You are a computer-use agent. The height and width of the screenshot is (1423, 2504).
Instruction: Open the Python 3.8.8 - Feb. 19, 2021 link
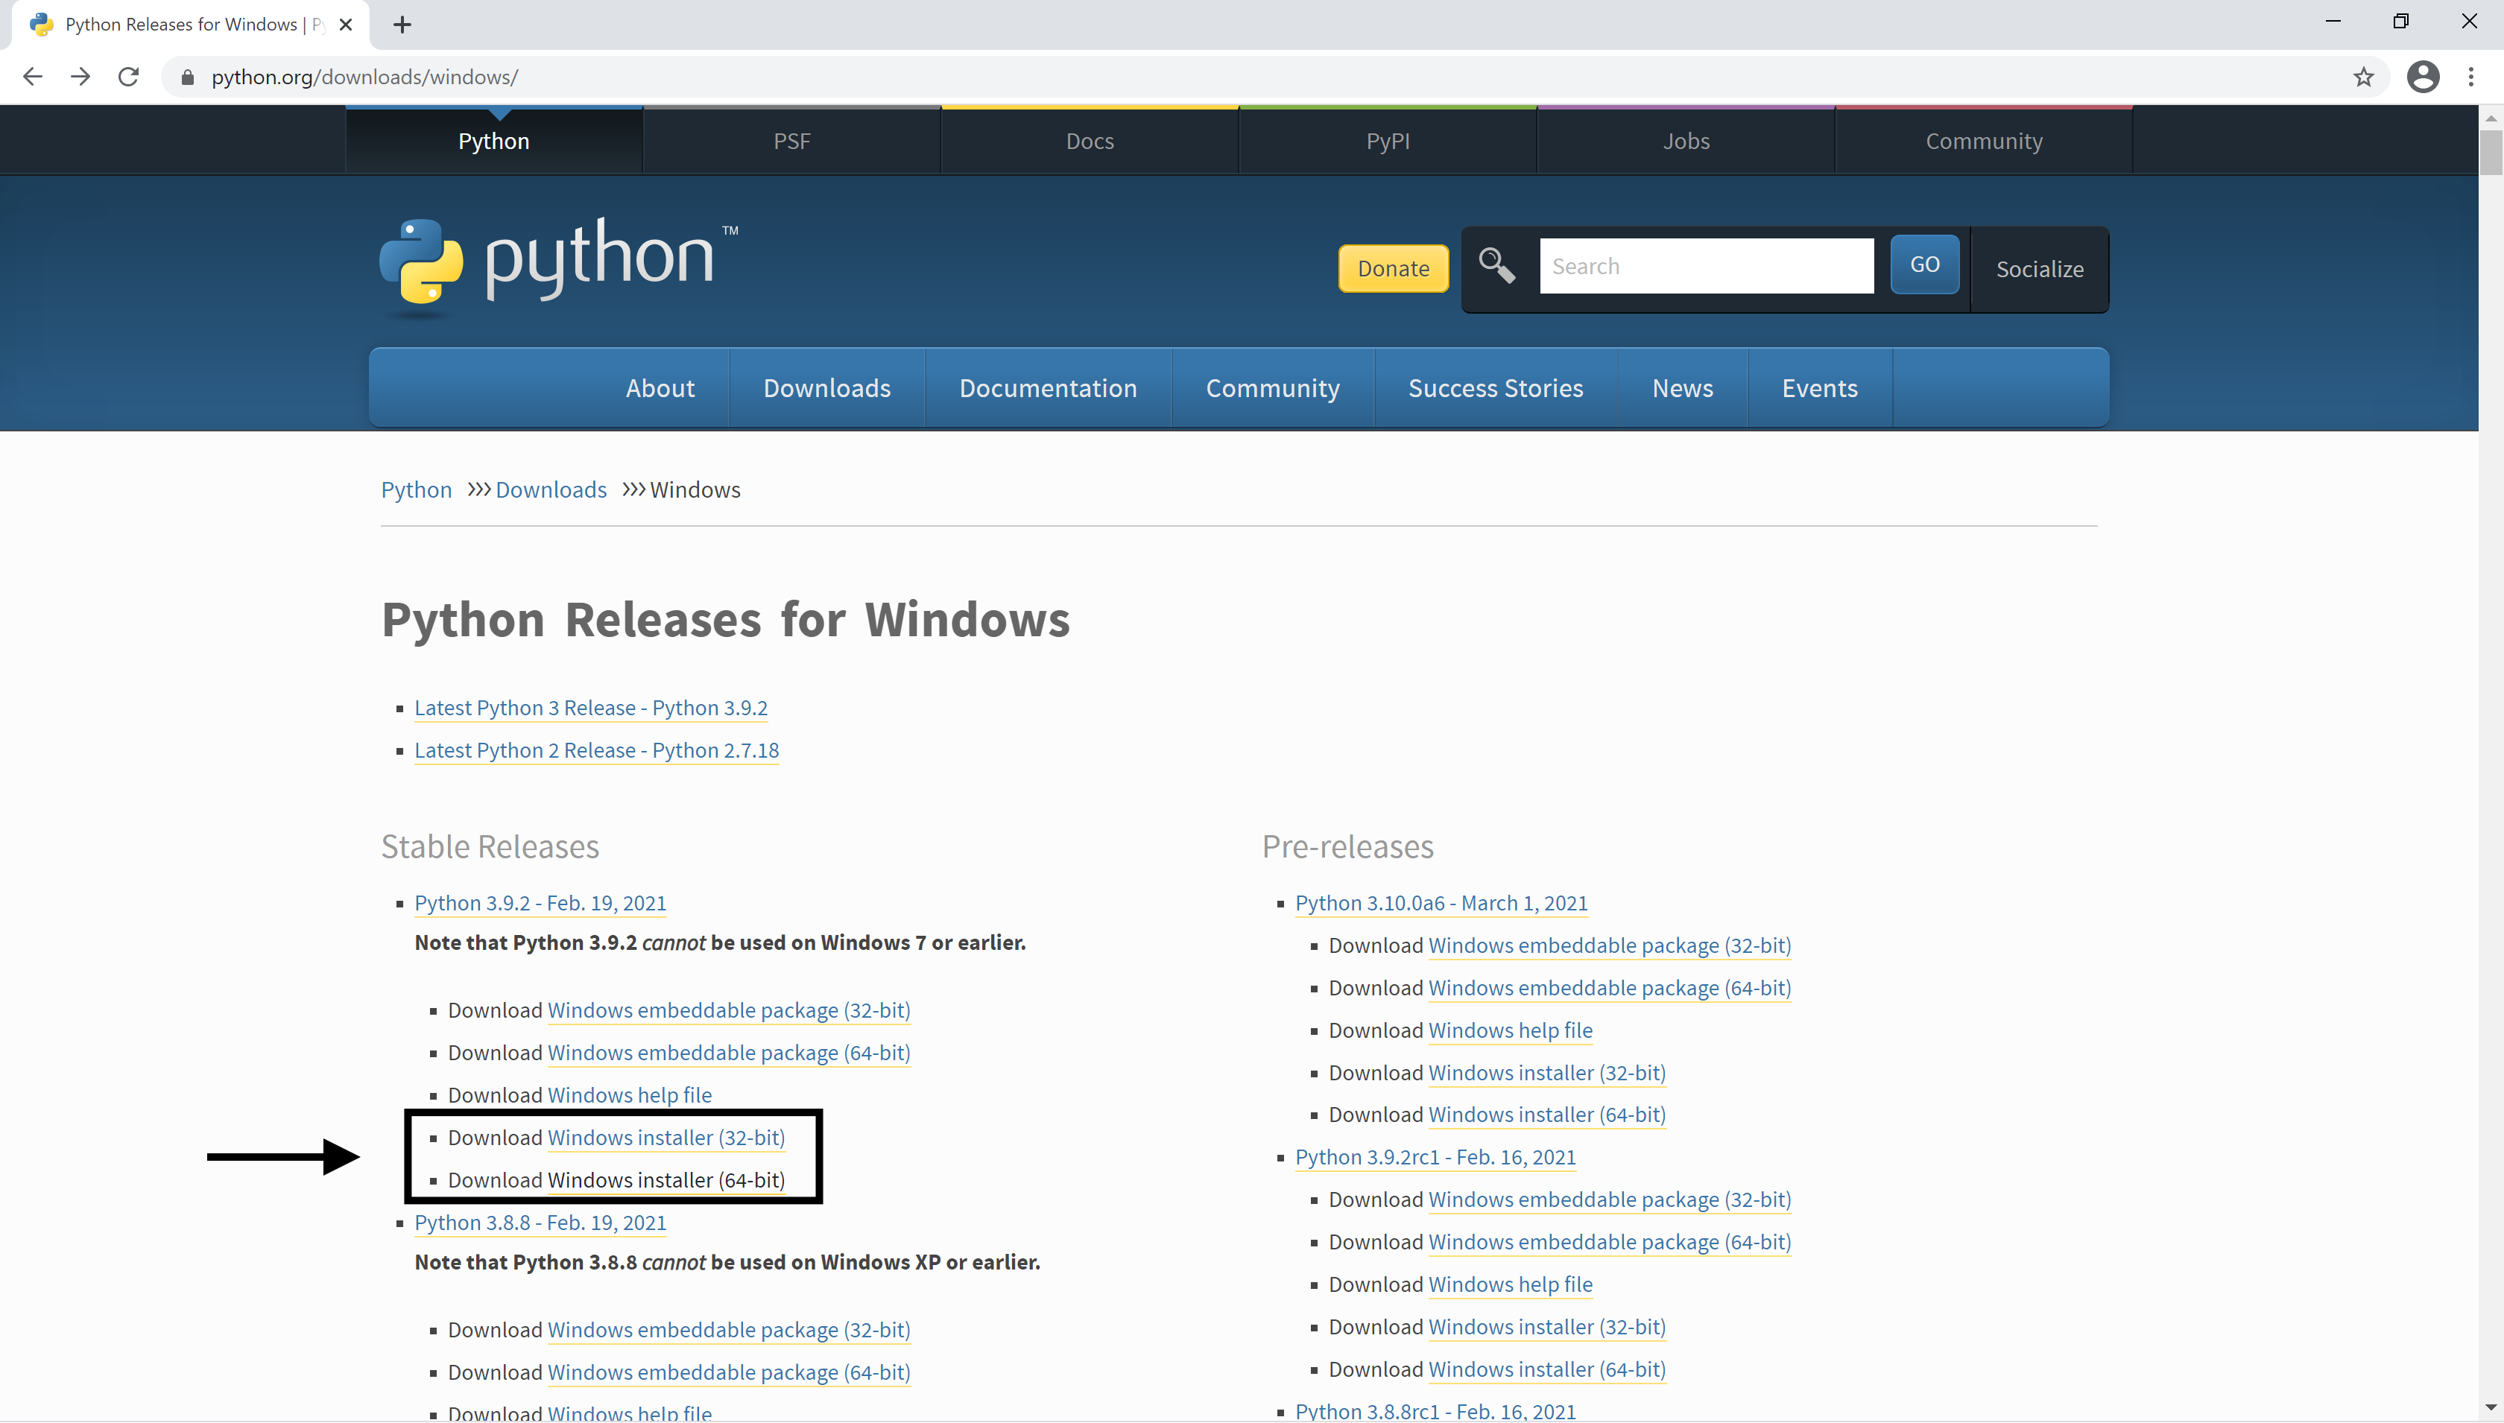click(x=540, y=1223)
